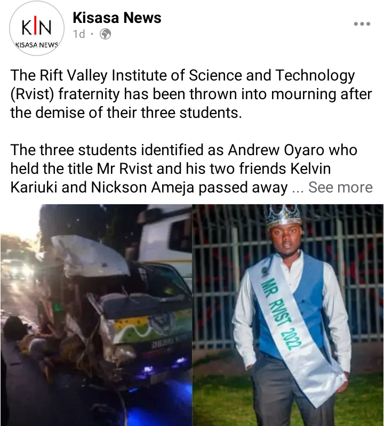Click the KISASA NEWS caption under the logo

click(x=37, y=45)
